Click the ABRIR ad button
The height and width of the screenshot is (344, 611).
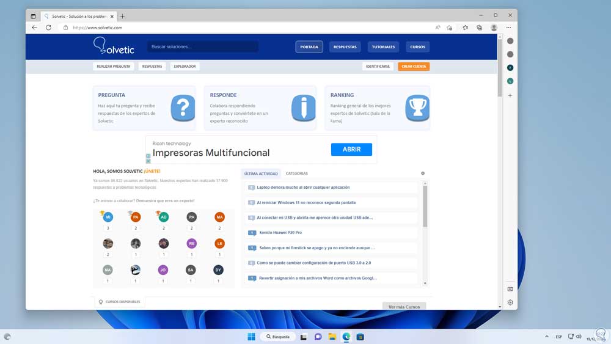(351, 149)
